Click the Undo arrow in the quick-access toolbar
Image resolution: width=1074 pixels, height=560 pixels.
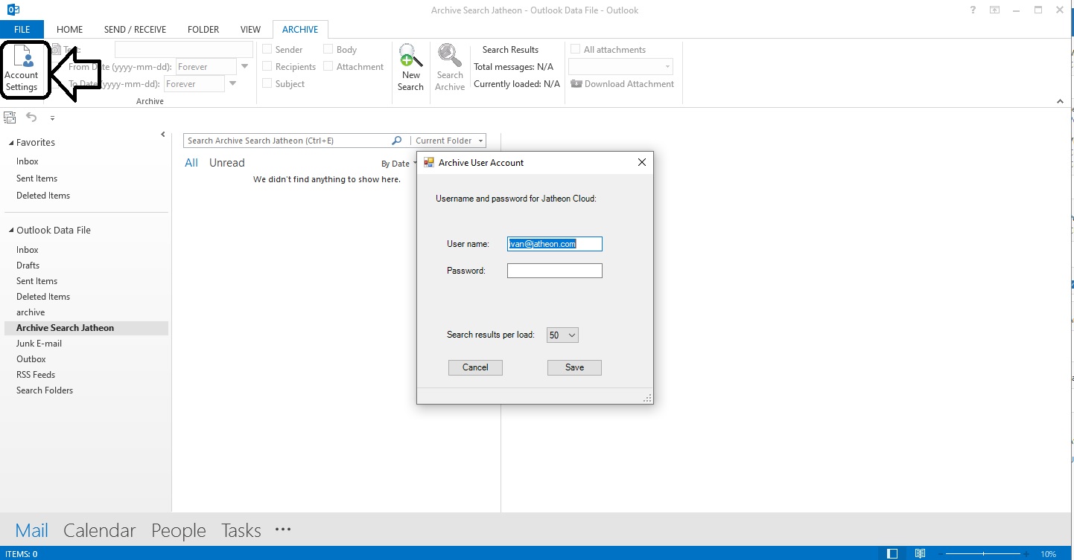[31, 117]
